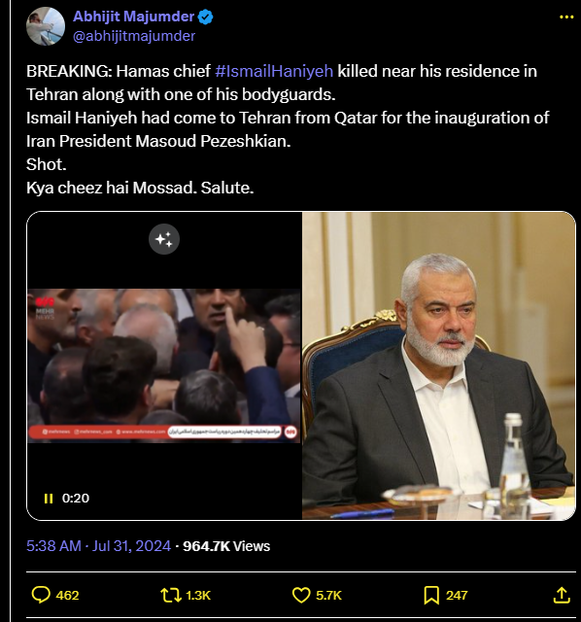Open the 5:38 AM Jul 31, 2024 timestamp
581x622 pixels.
pyautogui.click(x=99, y=546)
